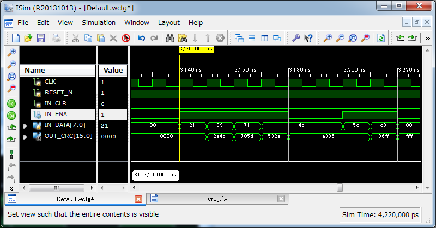Click the Value column header
This screenshot has width=436, height=228.
(x=113, y=71)
